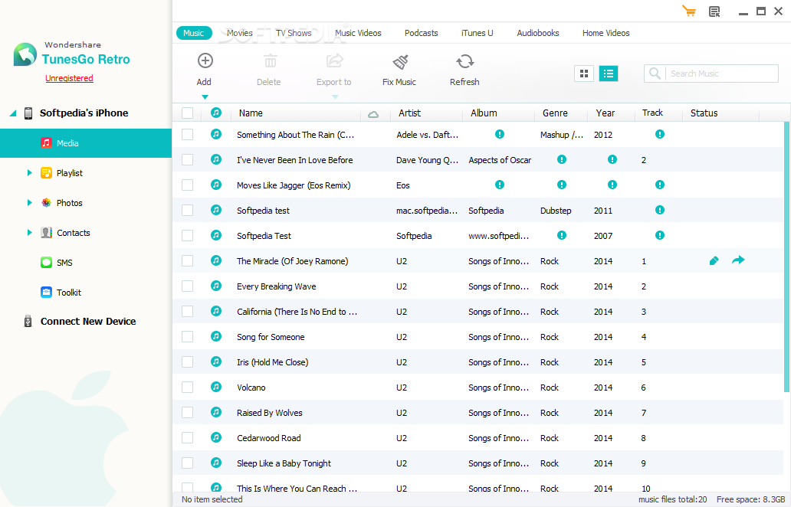Expand the Playlist tree item
The width and height of the screenshot is (791, 507).
[29, 173]
